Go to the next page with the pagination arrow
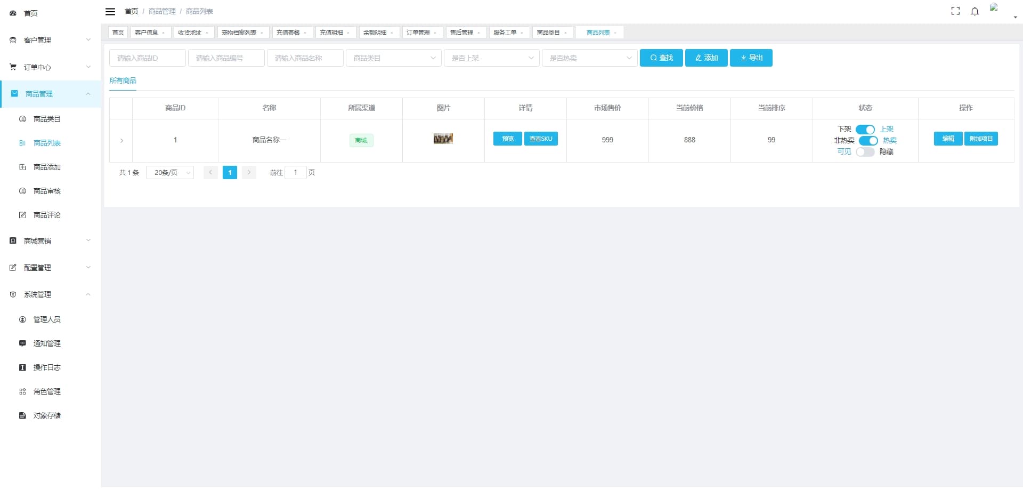Screen dimensions: 1023x490 click(249, 173)
